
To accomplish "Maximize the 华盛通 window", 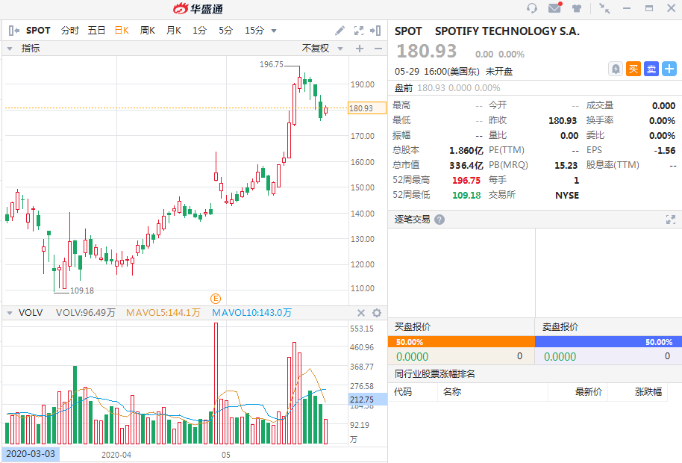I will (649, 8).
